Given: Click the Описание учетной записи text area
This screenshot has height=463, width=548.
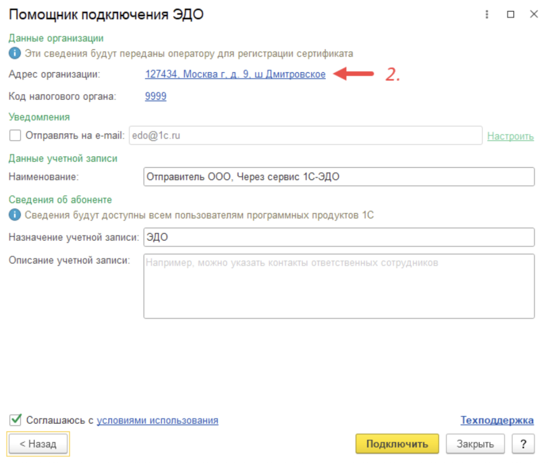Looking at the screenshot, I should pyautogui.click(x=339, y=286).
